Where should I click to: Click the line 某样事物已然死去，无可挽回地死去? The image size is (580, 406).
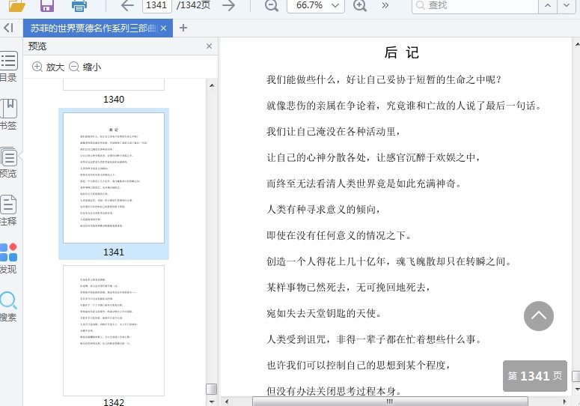348,288
